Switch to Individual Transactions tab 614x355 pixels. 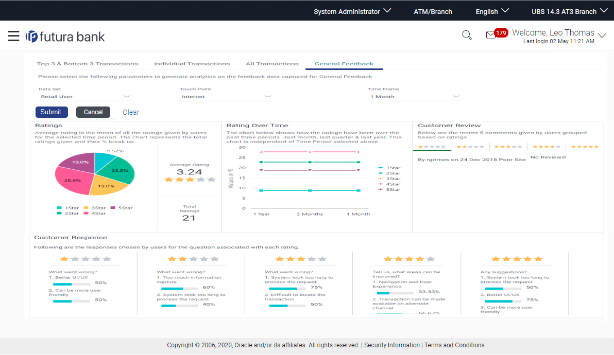[192, 64]
